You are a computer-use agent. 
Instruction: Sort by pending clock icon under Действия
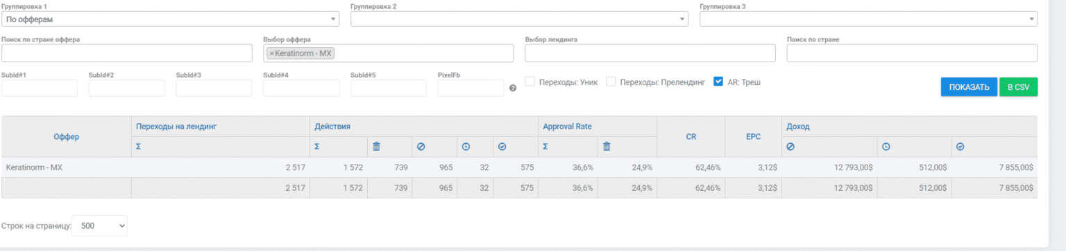click(466, 147)
